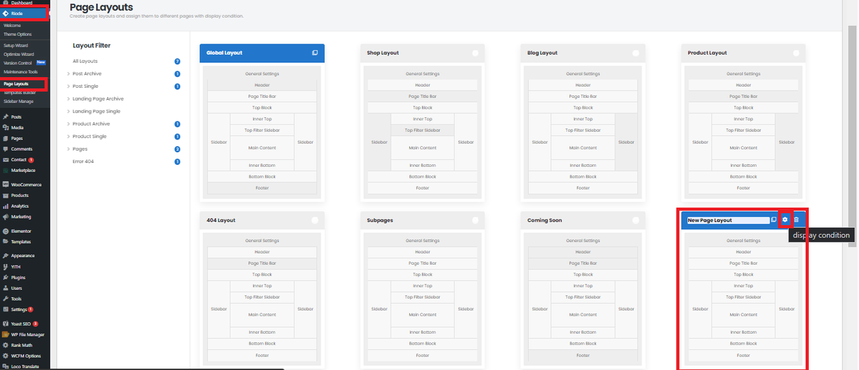
Task: Go to Products in the sidebar
Action: click(x=19, y=195)
